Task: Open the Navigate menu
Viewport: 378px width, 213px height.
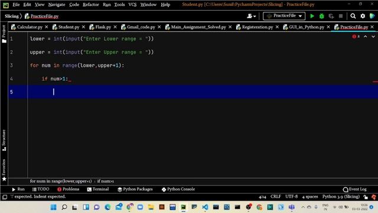Action: pyautogui.click(x=57, y=5)
